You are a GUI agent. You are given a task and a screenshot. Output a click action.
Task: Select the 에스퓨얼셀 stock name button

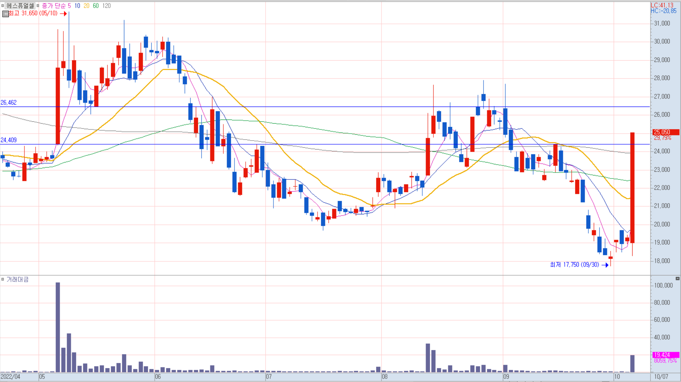pyautogui.click(x=20, y=6)
